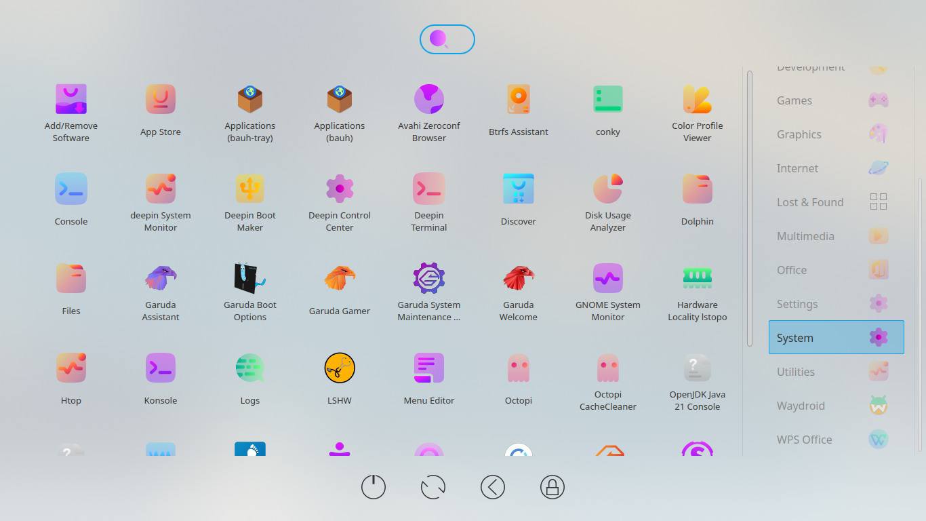Launch Avahi Zeroconf Browser
Image resolution: width=926 pixels, height=521 pixels.
pos(429,112)
